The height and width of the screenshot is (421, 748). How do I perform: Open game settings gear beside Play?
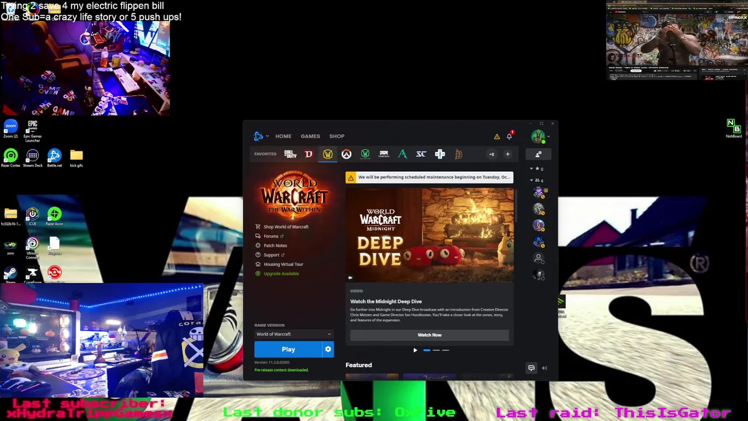coord(328,350)
